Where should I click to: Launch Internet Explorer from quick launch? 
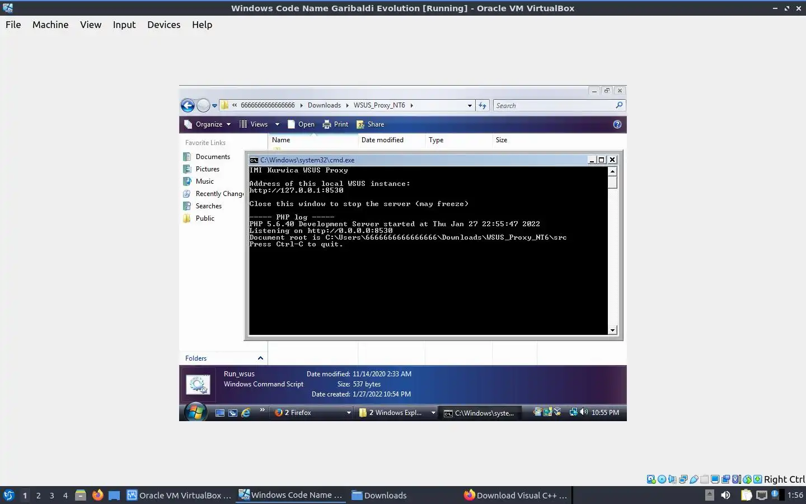point(246,413)
